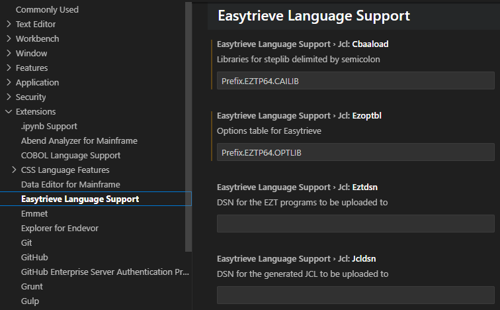500x310 pixels.
Task: Select Explorer for Endevor settings
Action: 61,228
